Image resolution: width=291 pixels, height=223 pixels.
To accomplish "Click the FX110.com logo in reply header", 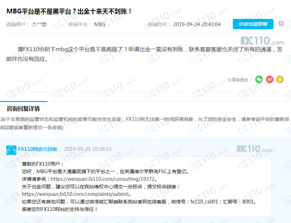I will coord(254,149).
